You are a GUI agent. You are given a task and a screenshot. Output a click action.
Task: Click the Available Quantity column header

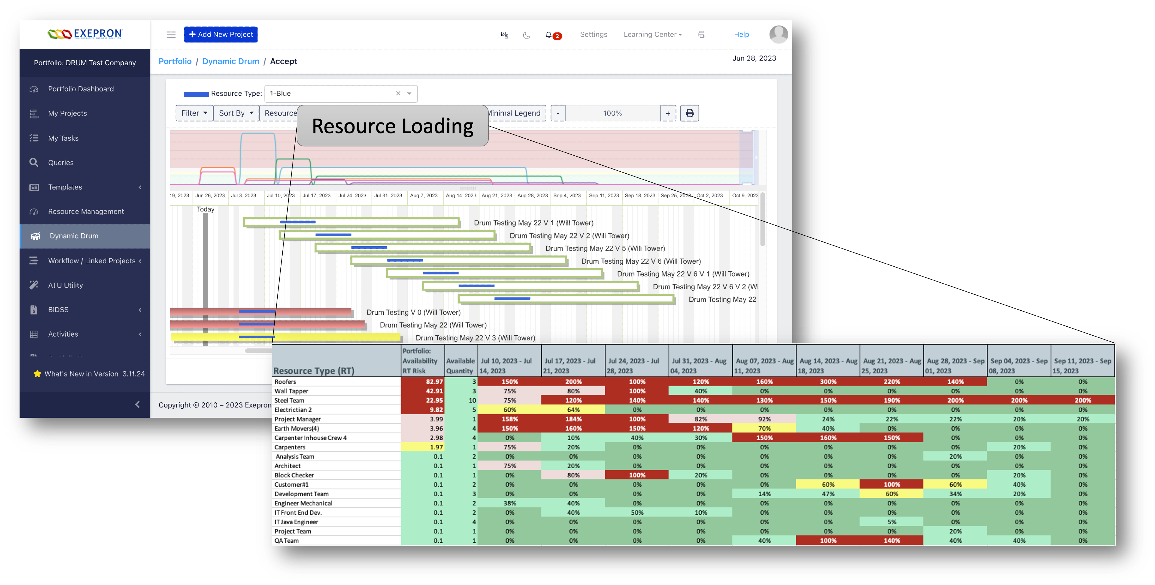click(x=461, y=360)
